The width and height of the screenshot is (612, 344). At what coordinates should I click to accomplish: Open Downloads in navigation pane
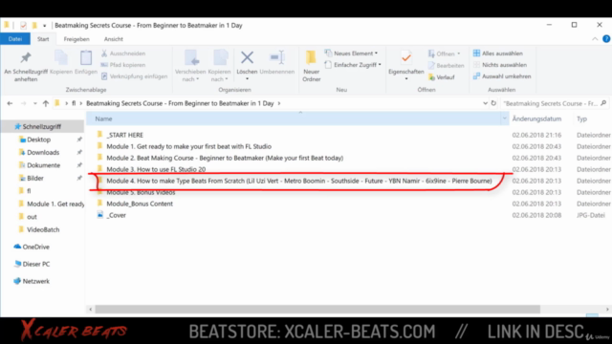pos(43,153)
